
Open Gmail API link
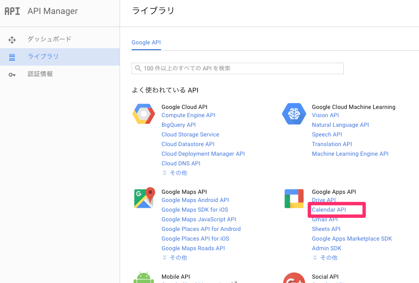tap(325, 219)
